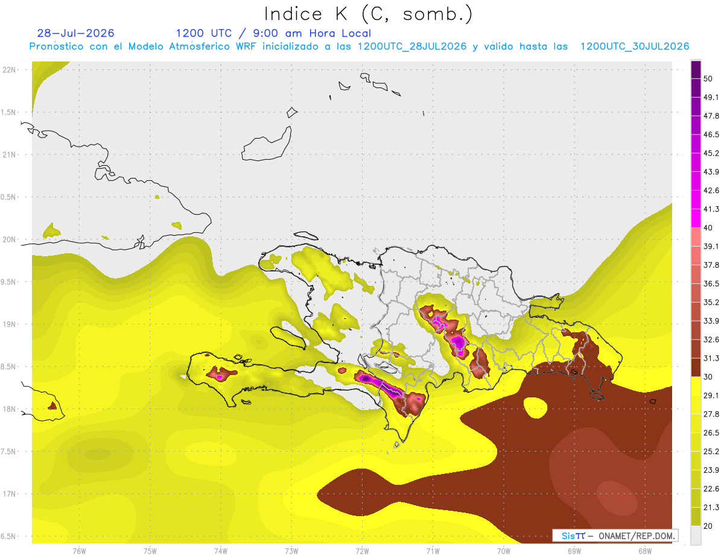Click the '20N' latitude axis label

[x=9, y=239]
